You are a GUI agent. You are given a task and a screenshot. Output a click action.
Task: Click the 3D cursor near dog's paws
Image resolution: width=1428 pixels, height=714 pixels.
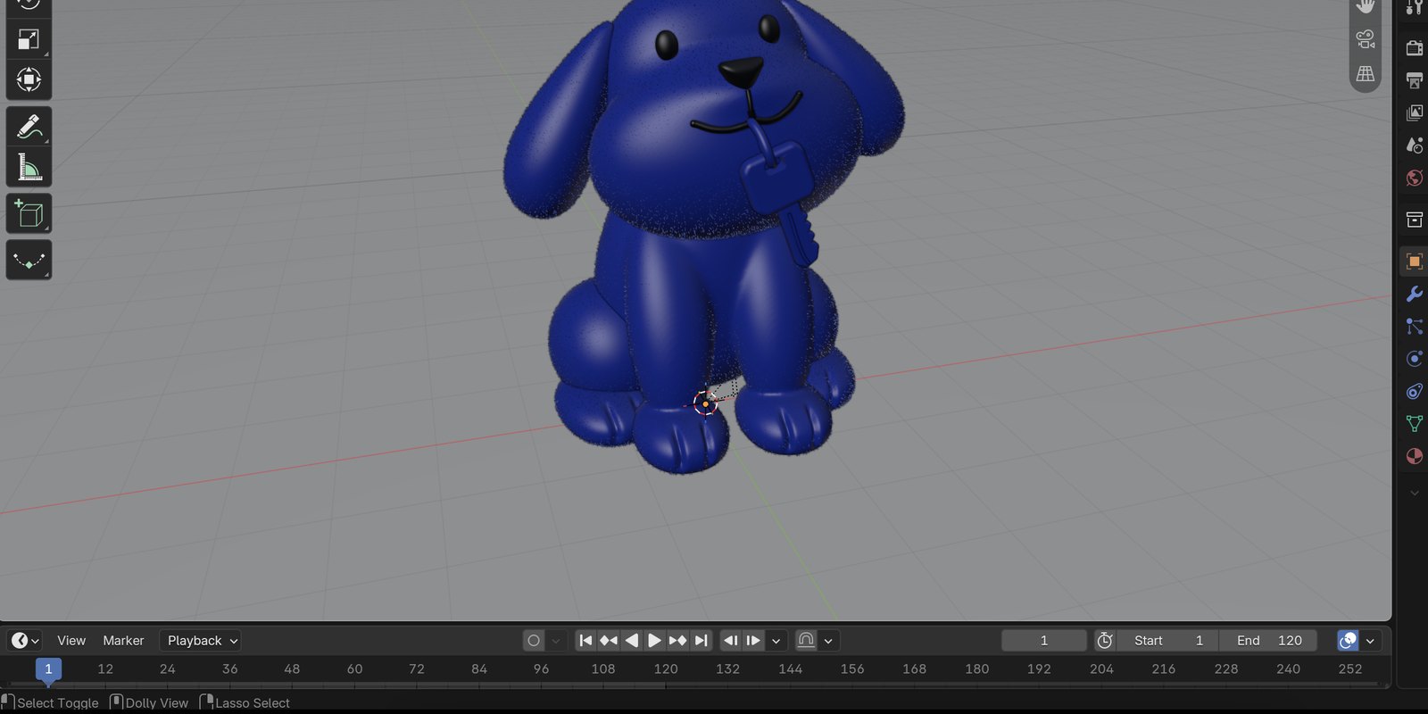click(x=705, y=404)
